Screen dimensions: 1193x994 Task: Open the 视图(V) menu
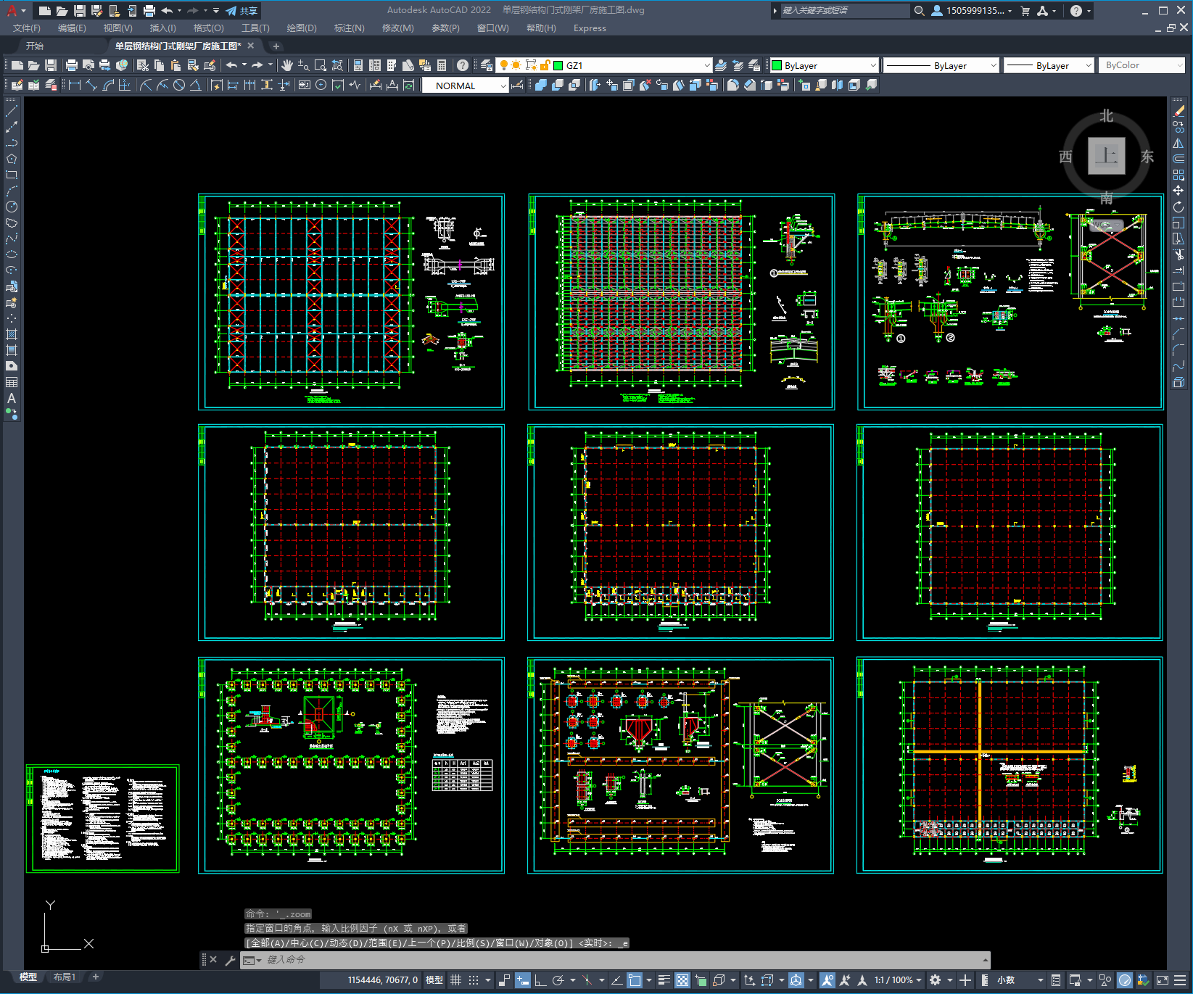pyautogui.click(x=117, y=28)
